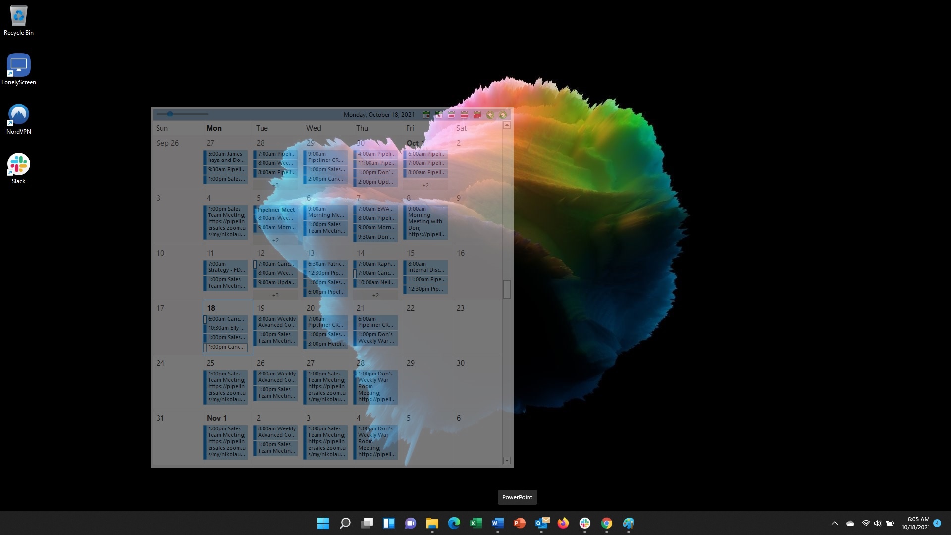951x535 pixels.
Task: Click the next period right arrow
Action: (503, 115)
